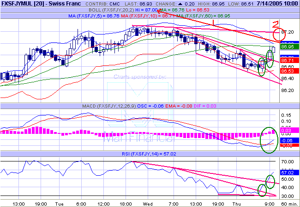This screenshot has height=207, width=300.
Task: Click the Tue label on time axis
Action: tap(60, 204)
